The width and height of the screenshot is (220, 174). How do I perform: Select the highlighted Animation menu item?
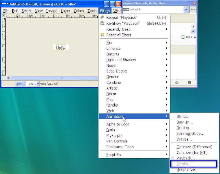[x=134, y=116]
